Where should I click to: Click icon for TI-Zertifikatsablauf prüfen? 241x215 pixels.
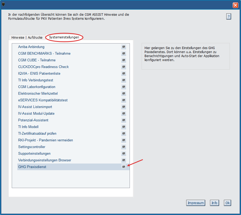click(124, 134)
